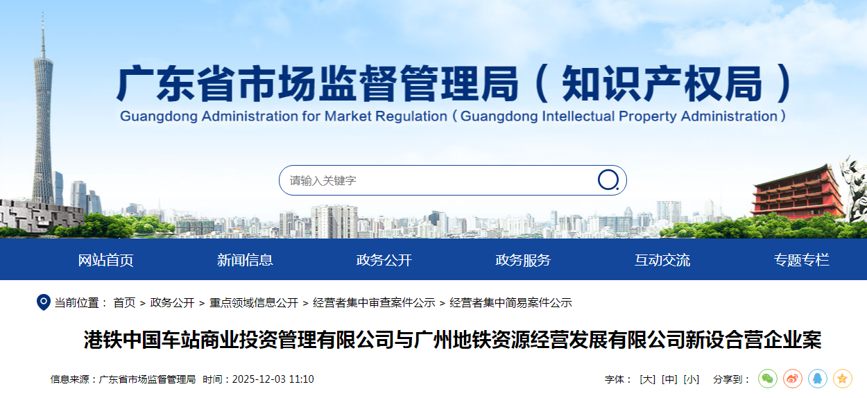Share to QQ icon
867x398 pixels.
pyautogui.click(x=818, y=379)
